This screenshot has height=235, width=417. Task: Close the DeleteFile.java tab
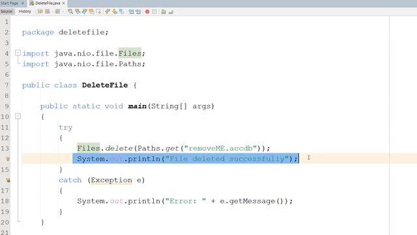[x=64, y=3]
